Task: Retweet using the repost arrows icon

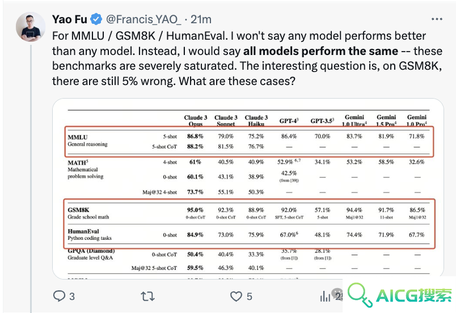Action: [x=147, y=297]
